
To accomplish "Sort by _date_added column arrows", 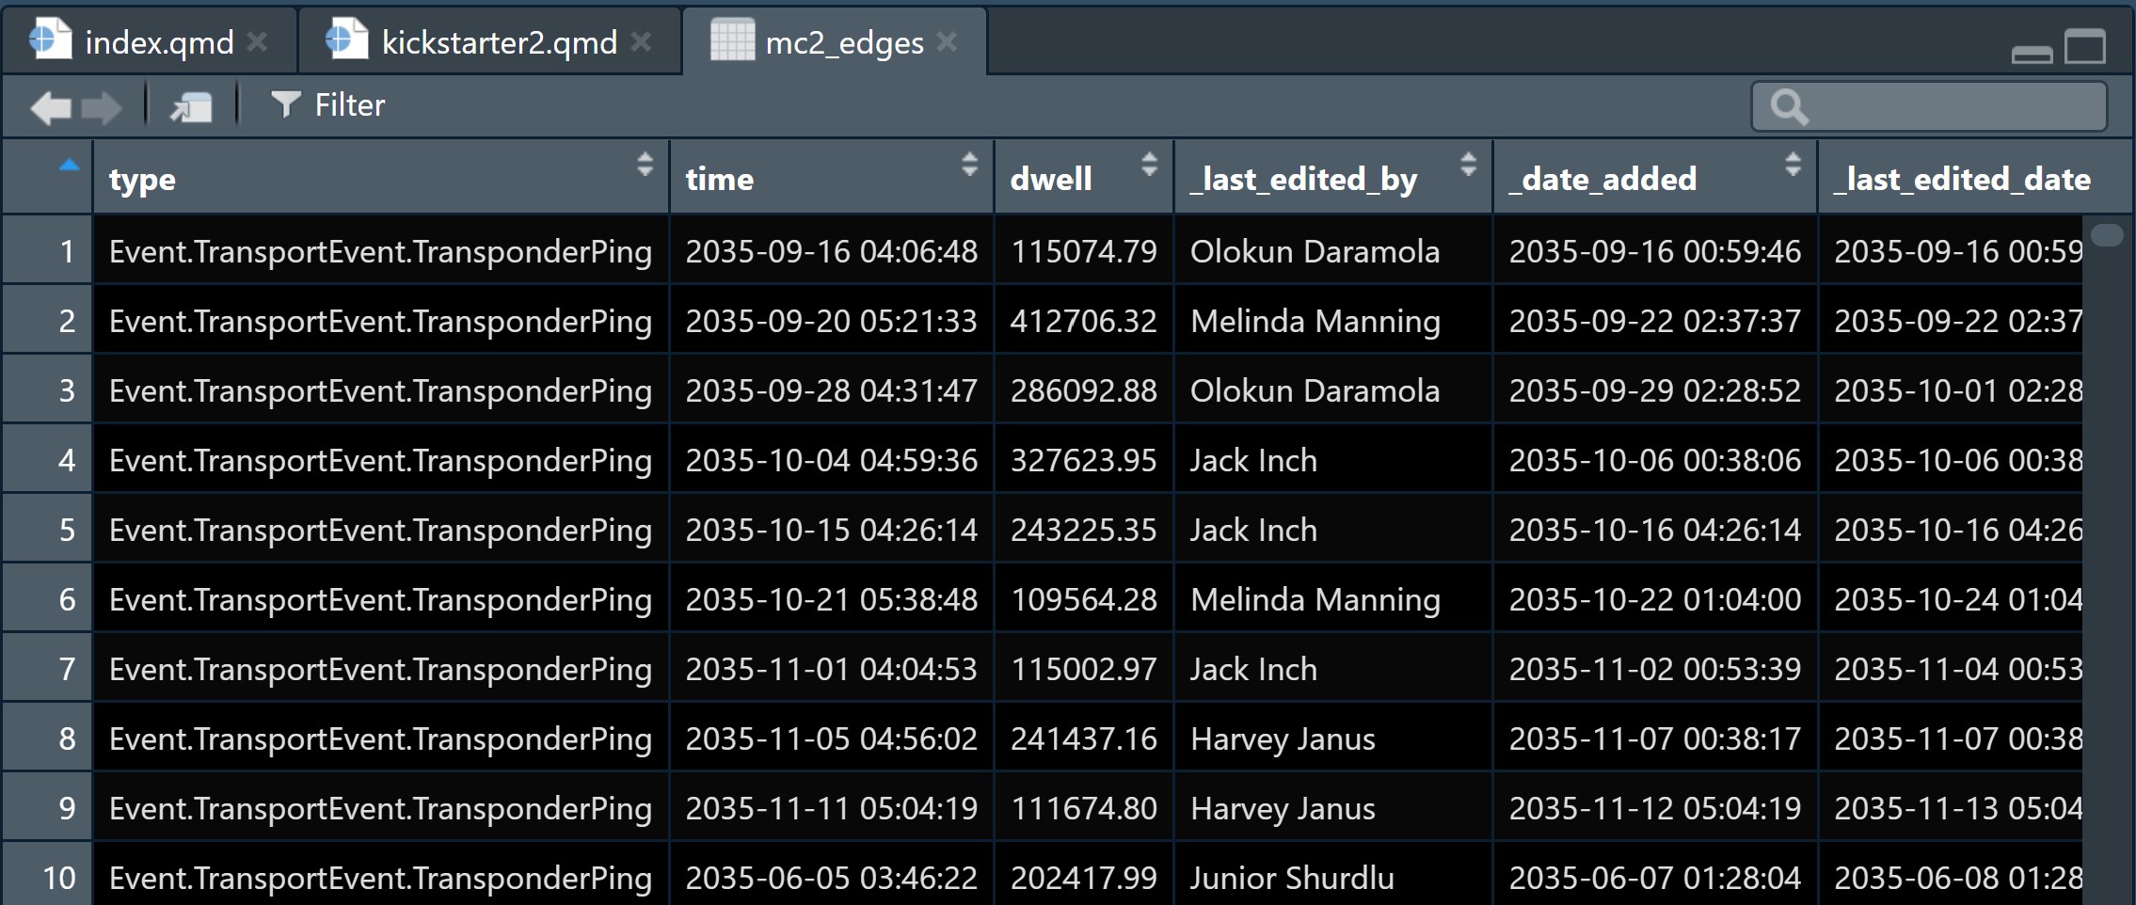I will 1793,165.
